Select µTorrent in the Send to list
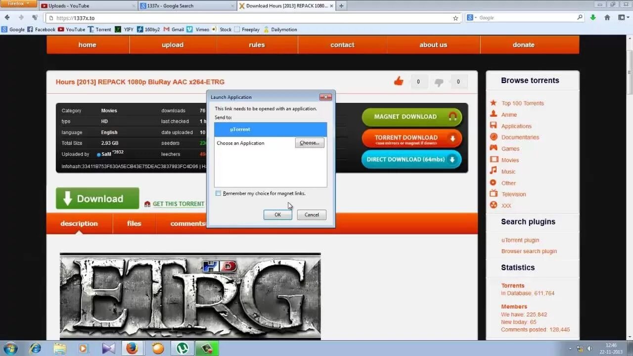This screenshot has width=633, height=356. [x=271, y=130]
